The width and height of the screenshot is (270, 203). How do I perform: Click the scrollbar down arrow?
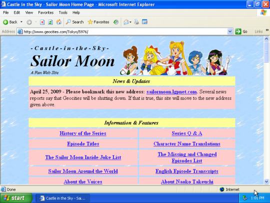coord(266,181)
